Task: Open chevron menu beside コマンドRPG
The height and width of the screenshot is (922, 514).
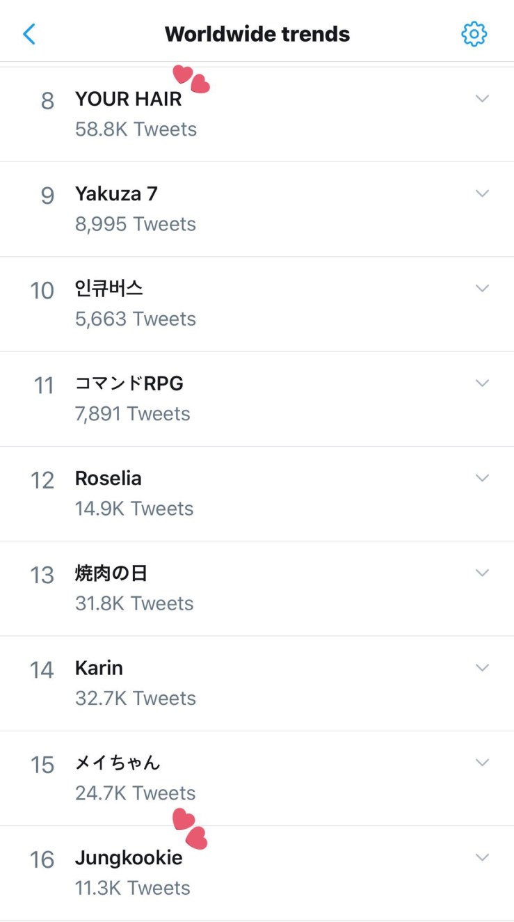Action: click(x=482, y=383)
